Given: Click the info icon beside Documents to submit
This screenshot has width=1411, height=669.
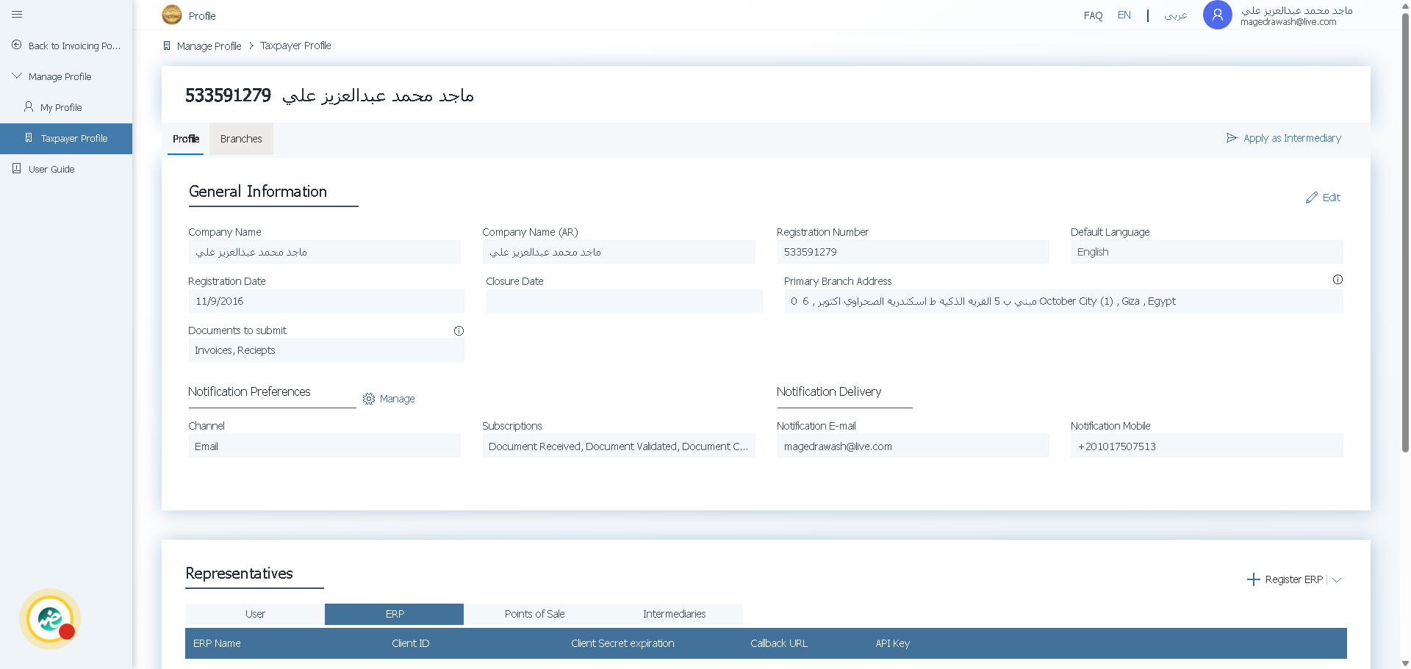Looking at the screenshot, I should (459, 330).
